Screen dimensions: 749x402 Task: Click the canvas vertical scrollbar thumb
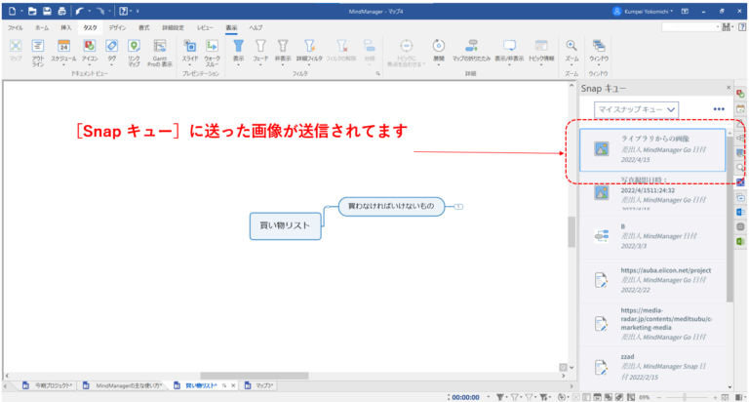coord(572,232)
